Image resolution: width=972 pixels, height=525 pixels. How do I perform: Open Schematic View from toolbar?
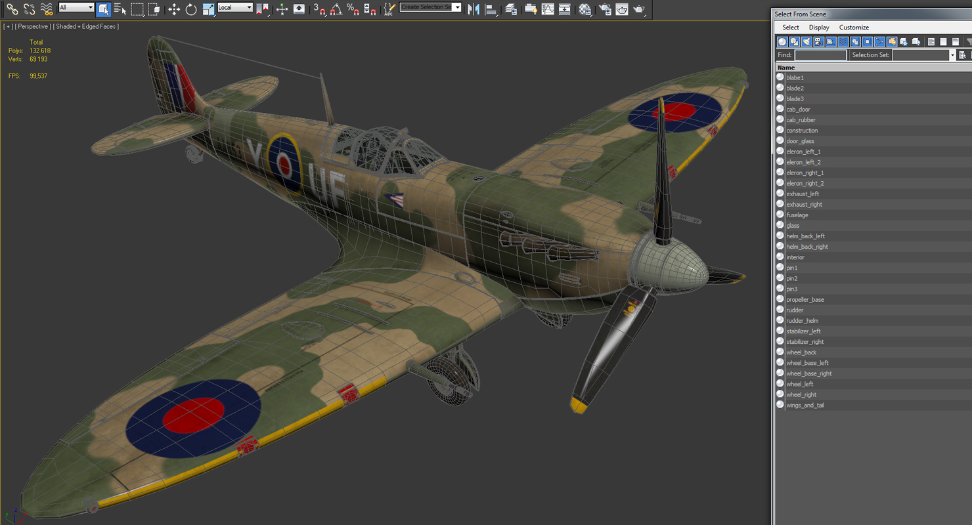click(564, 9)
